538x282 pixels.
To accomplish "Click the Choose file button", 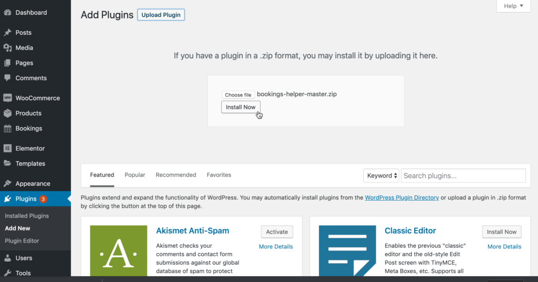I will click(x=238, y=95).
